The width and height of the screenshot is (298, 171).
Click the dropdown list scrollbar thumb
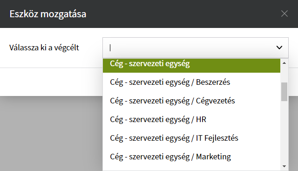pyautogui.click(x=284, y=92)
